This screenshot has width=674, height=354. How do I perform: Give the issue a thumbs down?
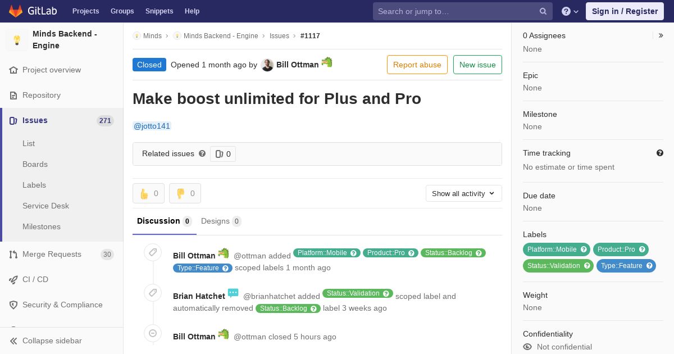point(185,193)
